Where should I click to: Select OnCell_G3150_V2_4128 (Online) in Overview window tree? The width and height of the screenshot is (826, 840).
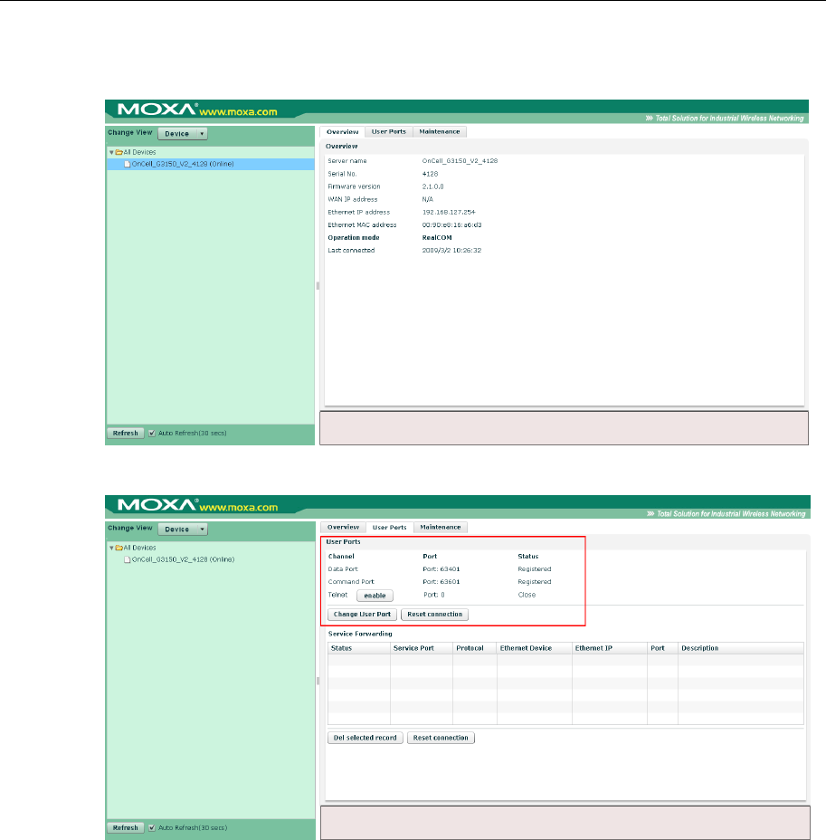click(x=183, y=164)
